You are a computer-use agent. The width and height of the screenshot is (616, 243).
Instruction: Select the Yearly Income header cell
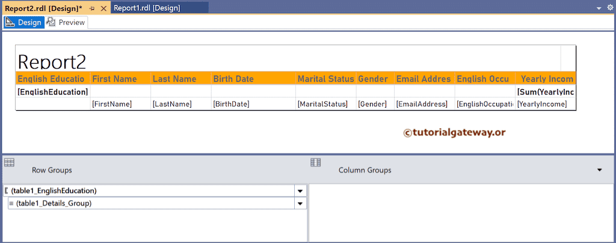546,79
